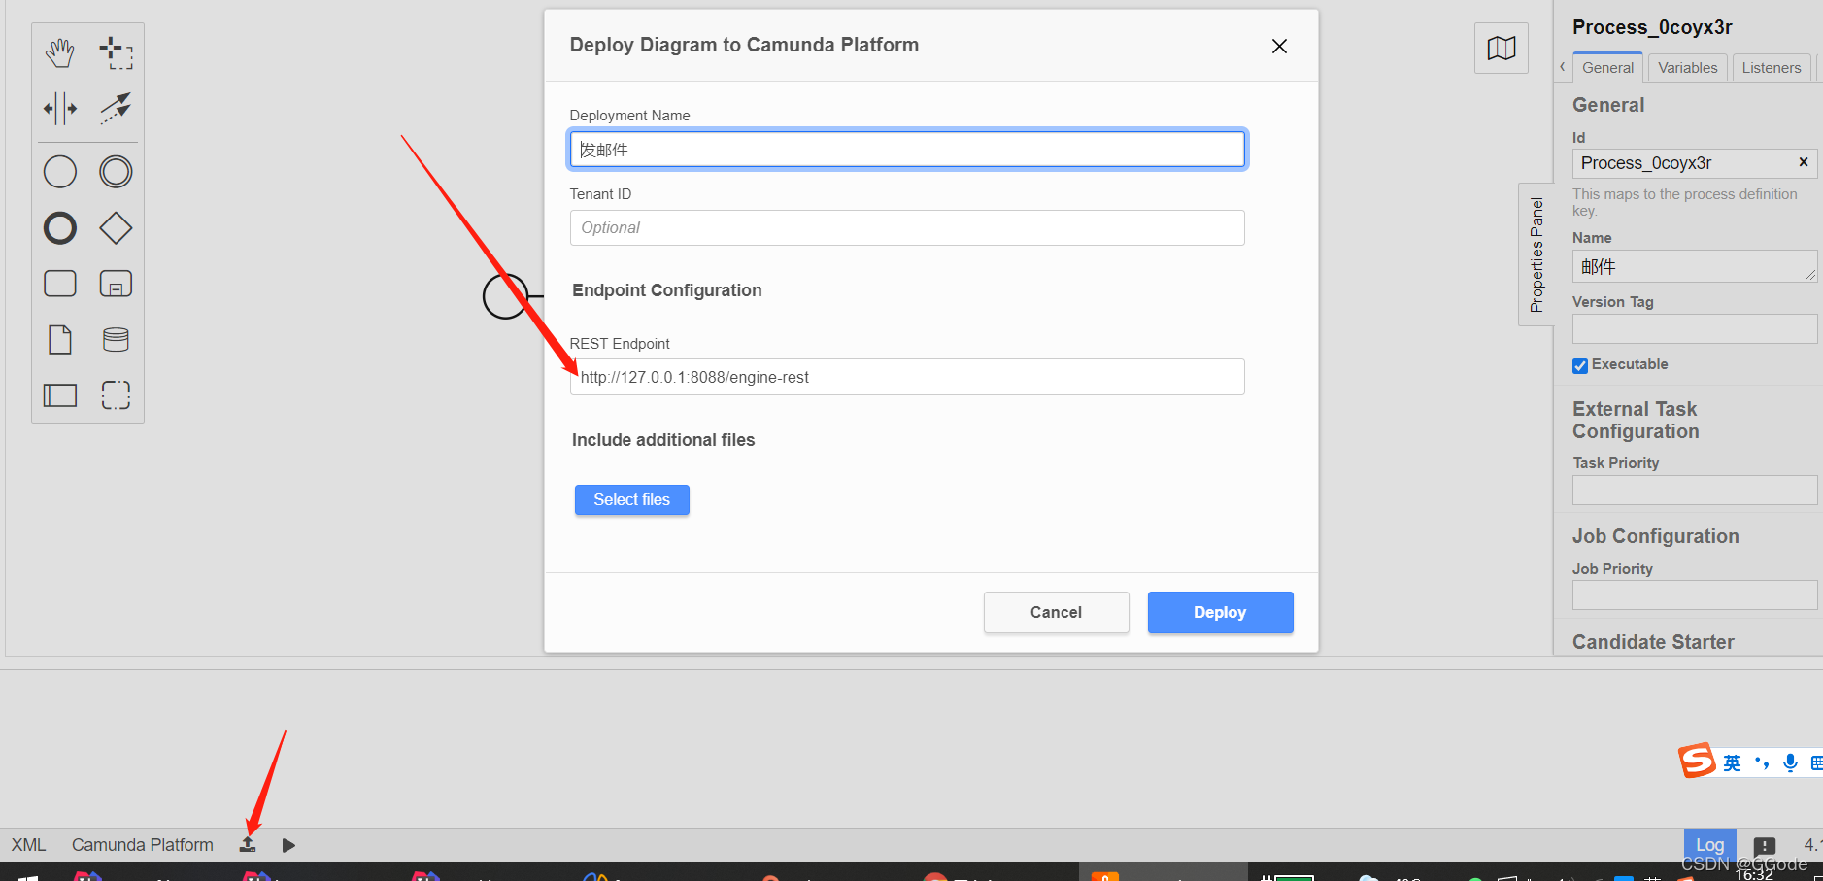
Task: Activate the global connect tool
Action: coord(116,108)
